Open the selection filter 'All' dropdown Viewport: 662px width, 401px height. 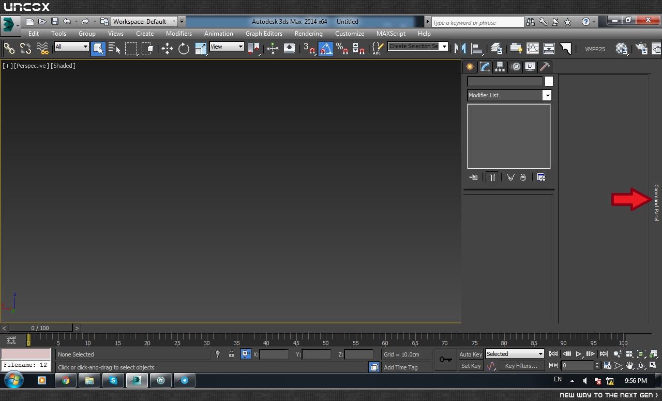click(x=71, y=47)
